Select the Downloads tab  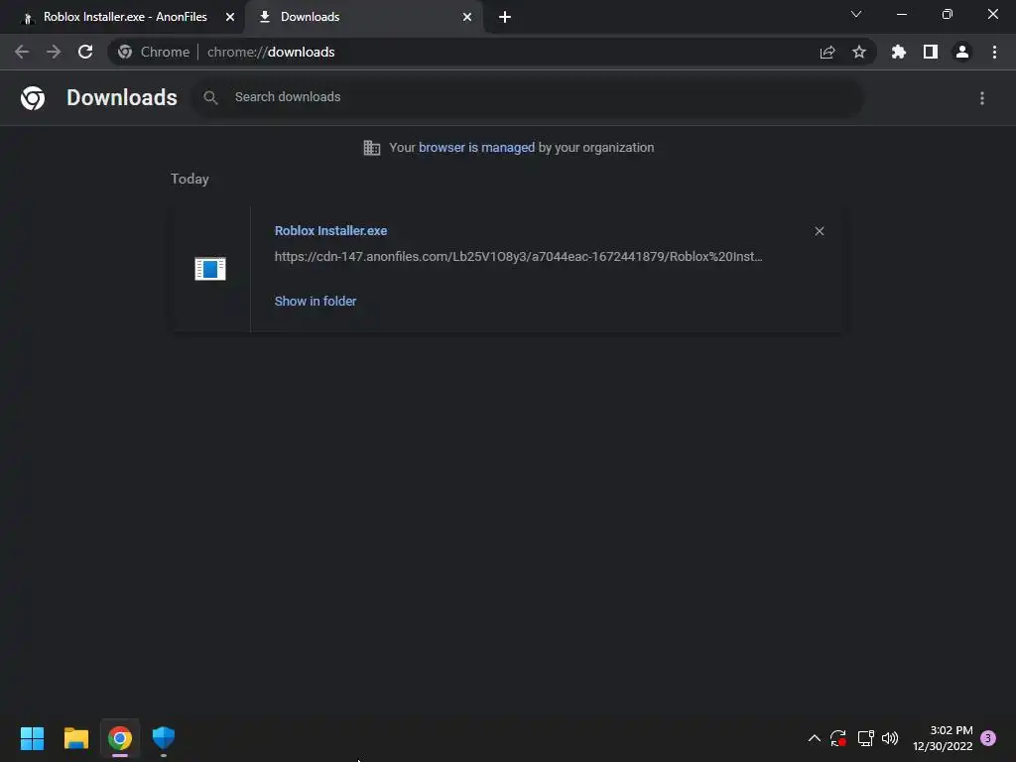click(x=363, y=17)
